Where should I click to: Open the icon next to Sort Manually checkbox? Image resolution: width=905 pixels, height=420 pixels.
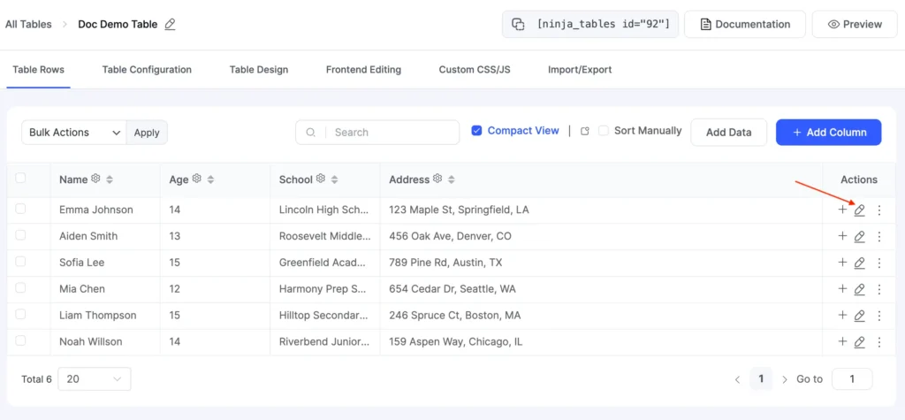pyautogui.click(x=585, y=131)
